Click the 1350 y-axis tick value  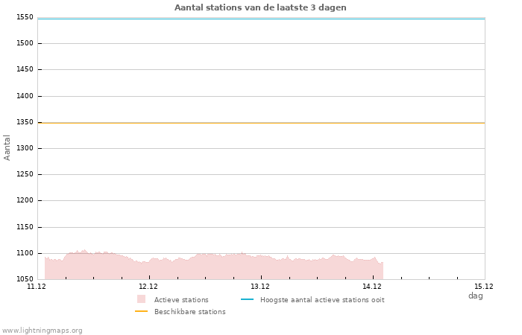[25, 122]
